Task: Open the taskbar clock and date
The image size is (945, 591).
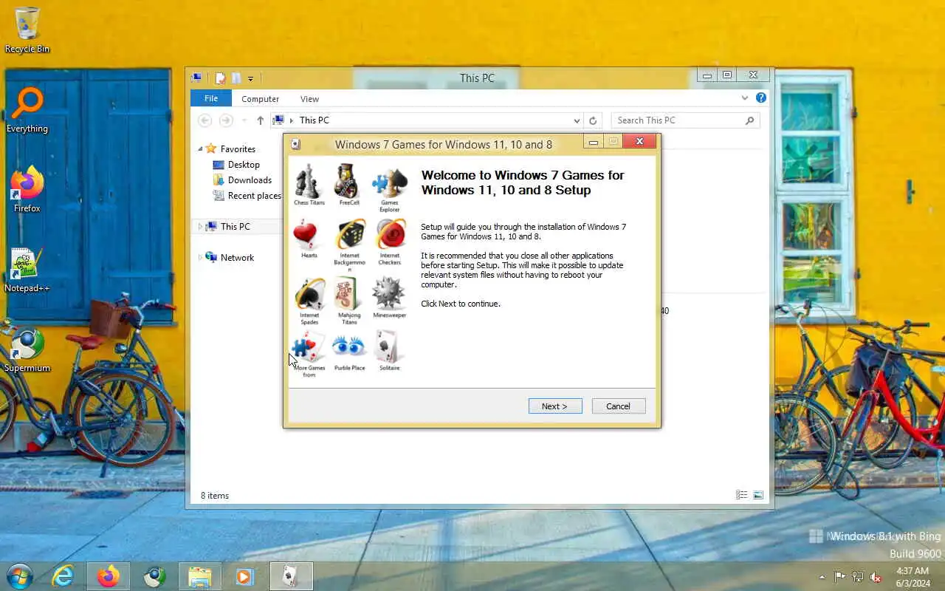Action: [x=913, y=577]
